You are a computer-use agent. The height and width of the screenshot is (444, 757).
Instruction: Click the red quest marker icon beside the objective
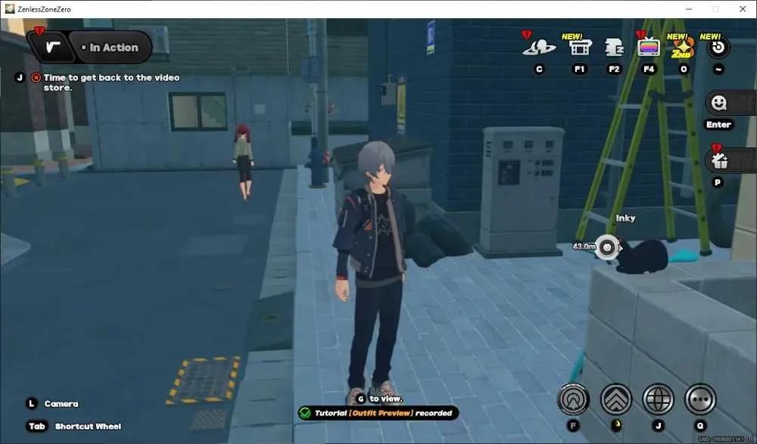[x=36, y=77]
